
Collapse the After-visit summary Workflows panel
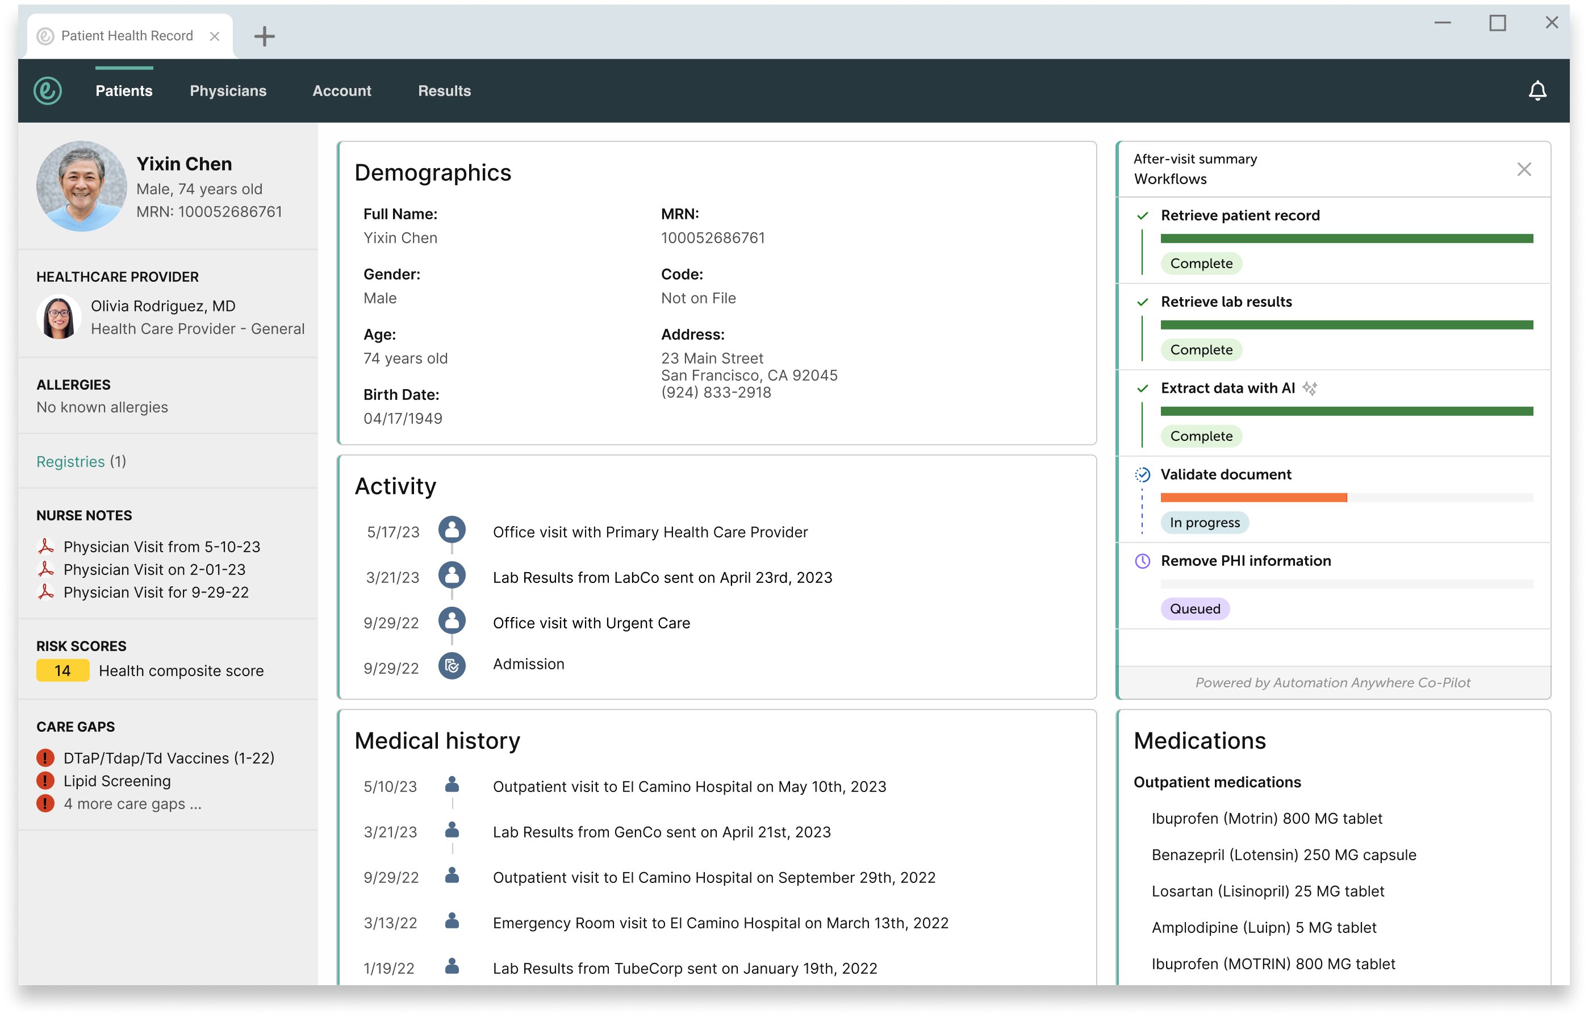pos(1524,169)
